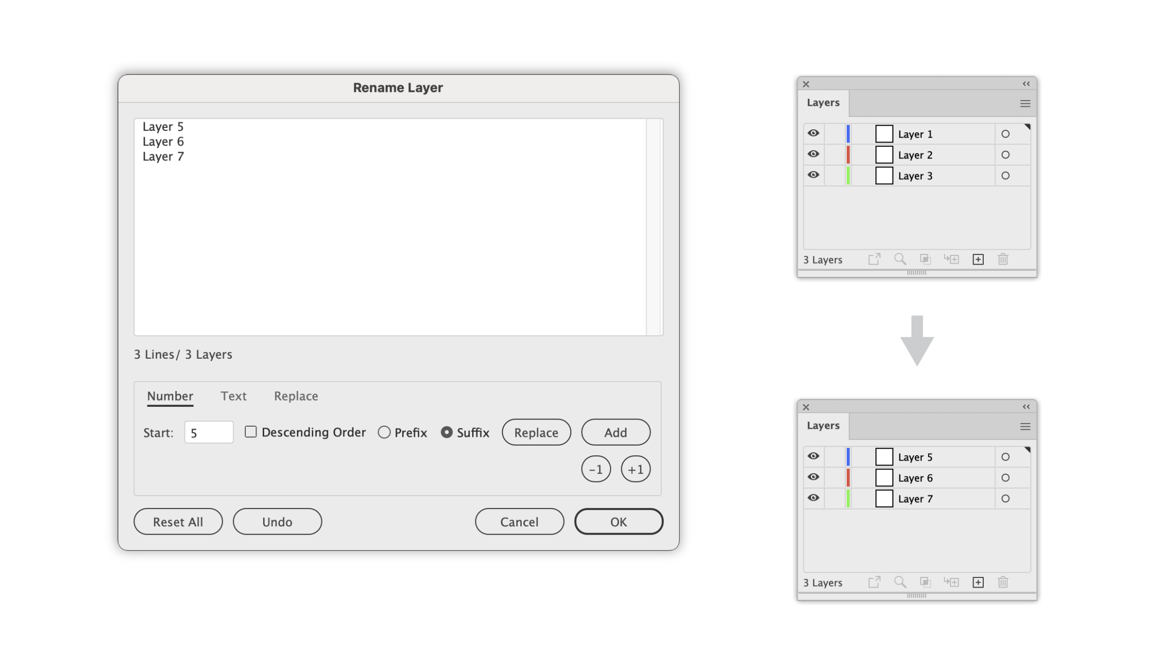Hide Layer 3 using eye icon
This screenshot has width=1159, height=650.
tap(814, 175)
